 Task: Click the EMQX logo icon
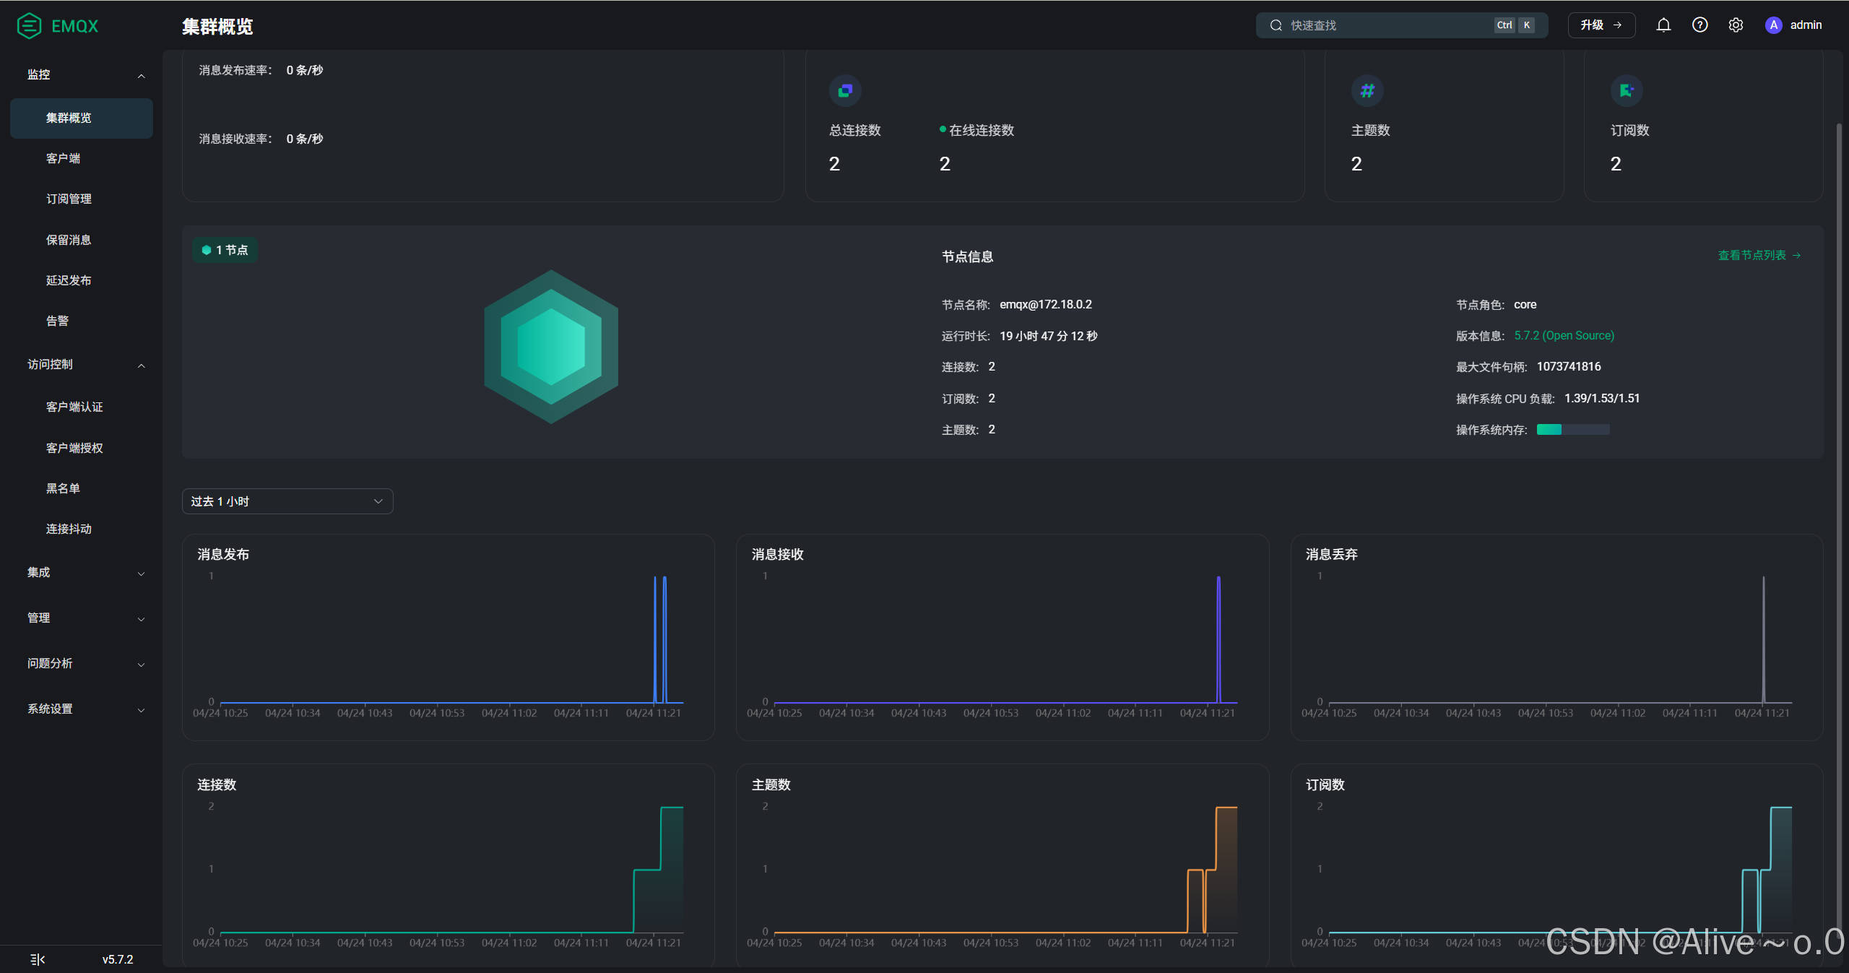pos(29,26)
